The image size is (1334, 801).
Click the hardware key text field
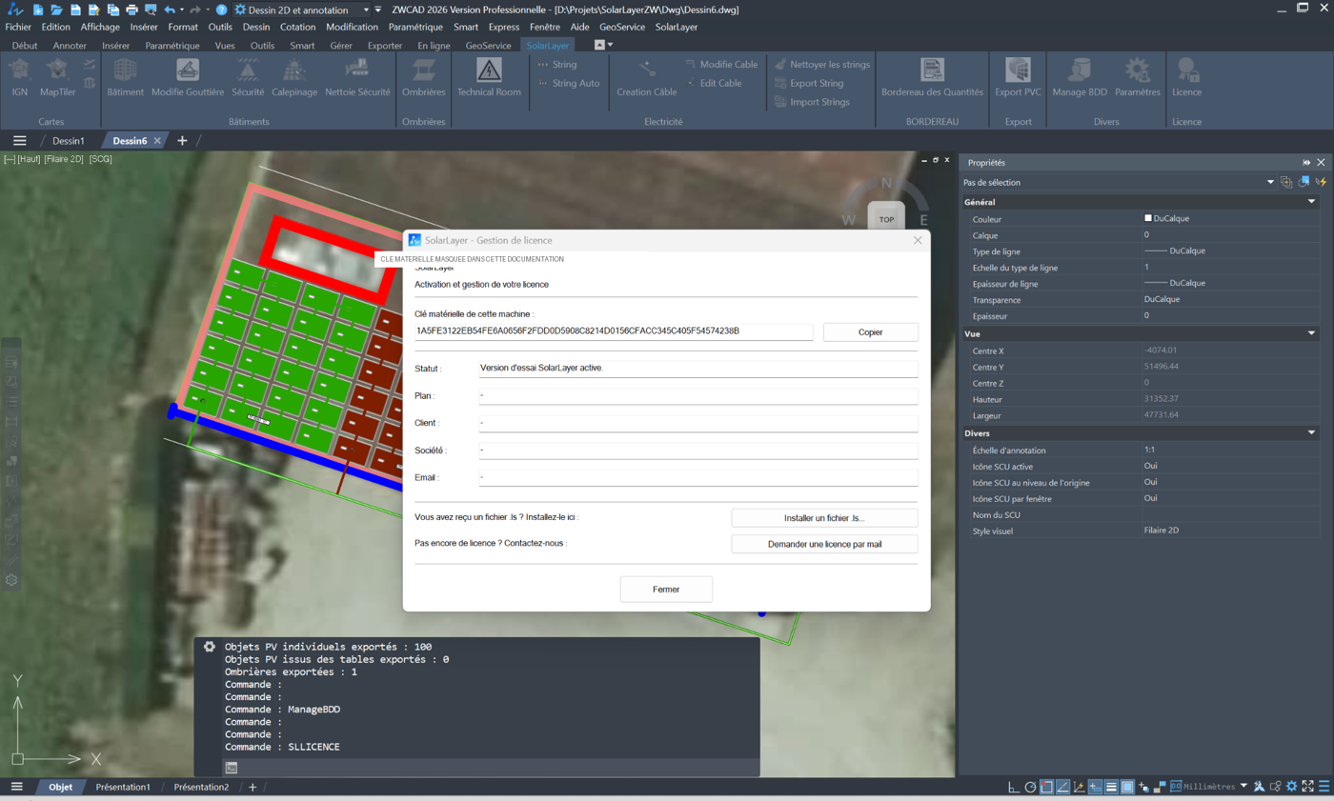coord(614,331)
